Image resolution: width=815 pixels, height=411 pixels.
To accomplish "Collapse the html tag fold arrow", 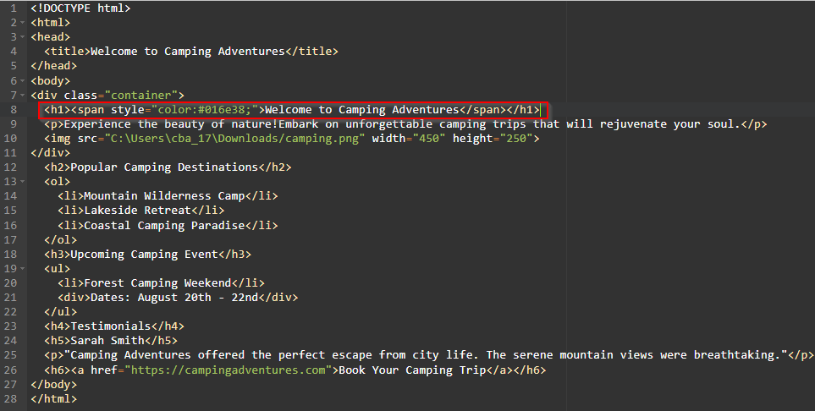I will point(22,23).
